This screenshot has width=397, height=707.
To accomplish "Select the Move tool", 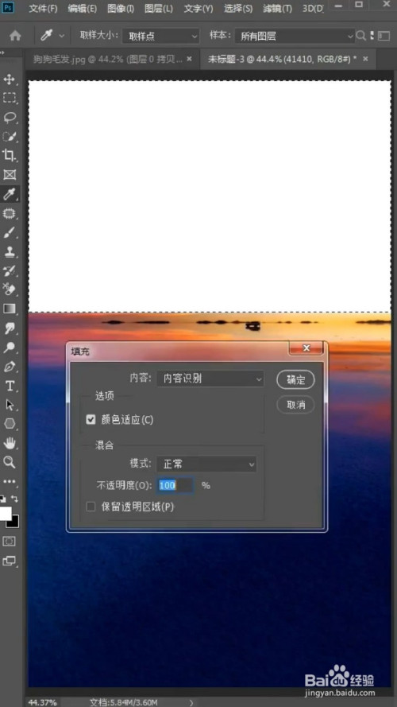I will [9, 80].
